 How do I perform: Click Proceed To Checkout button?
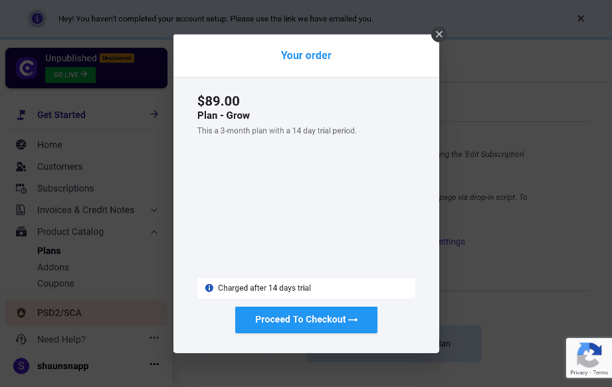click(306, 319)
